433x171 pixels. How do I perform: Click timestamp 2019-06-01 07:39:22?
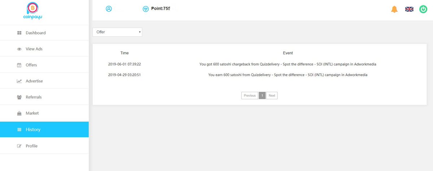(124, 64)
